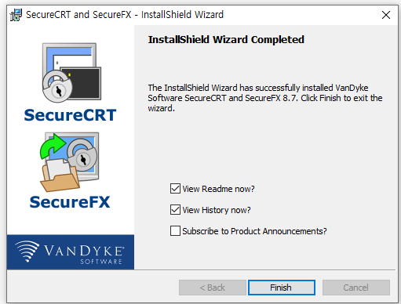The width and height of the screenshot is (401, 304).
Task: Uncheck the View Readme now checkbox
Action: pos(175,188)
